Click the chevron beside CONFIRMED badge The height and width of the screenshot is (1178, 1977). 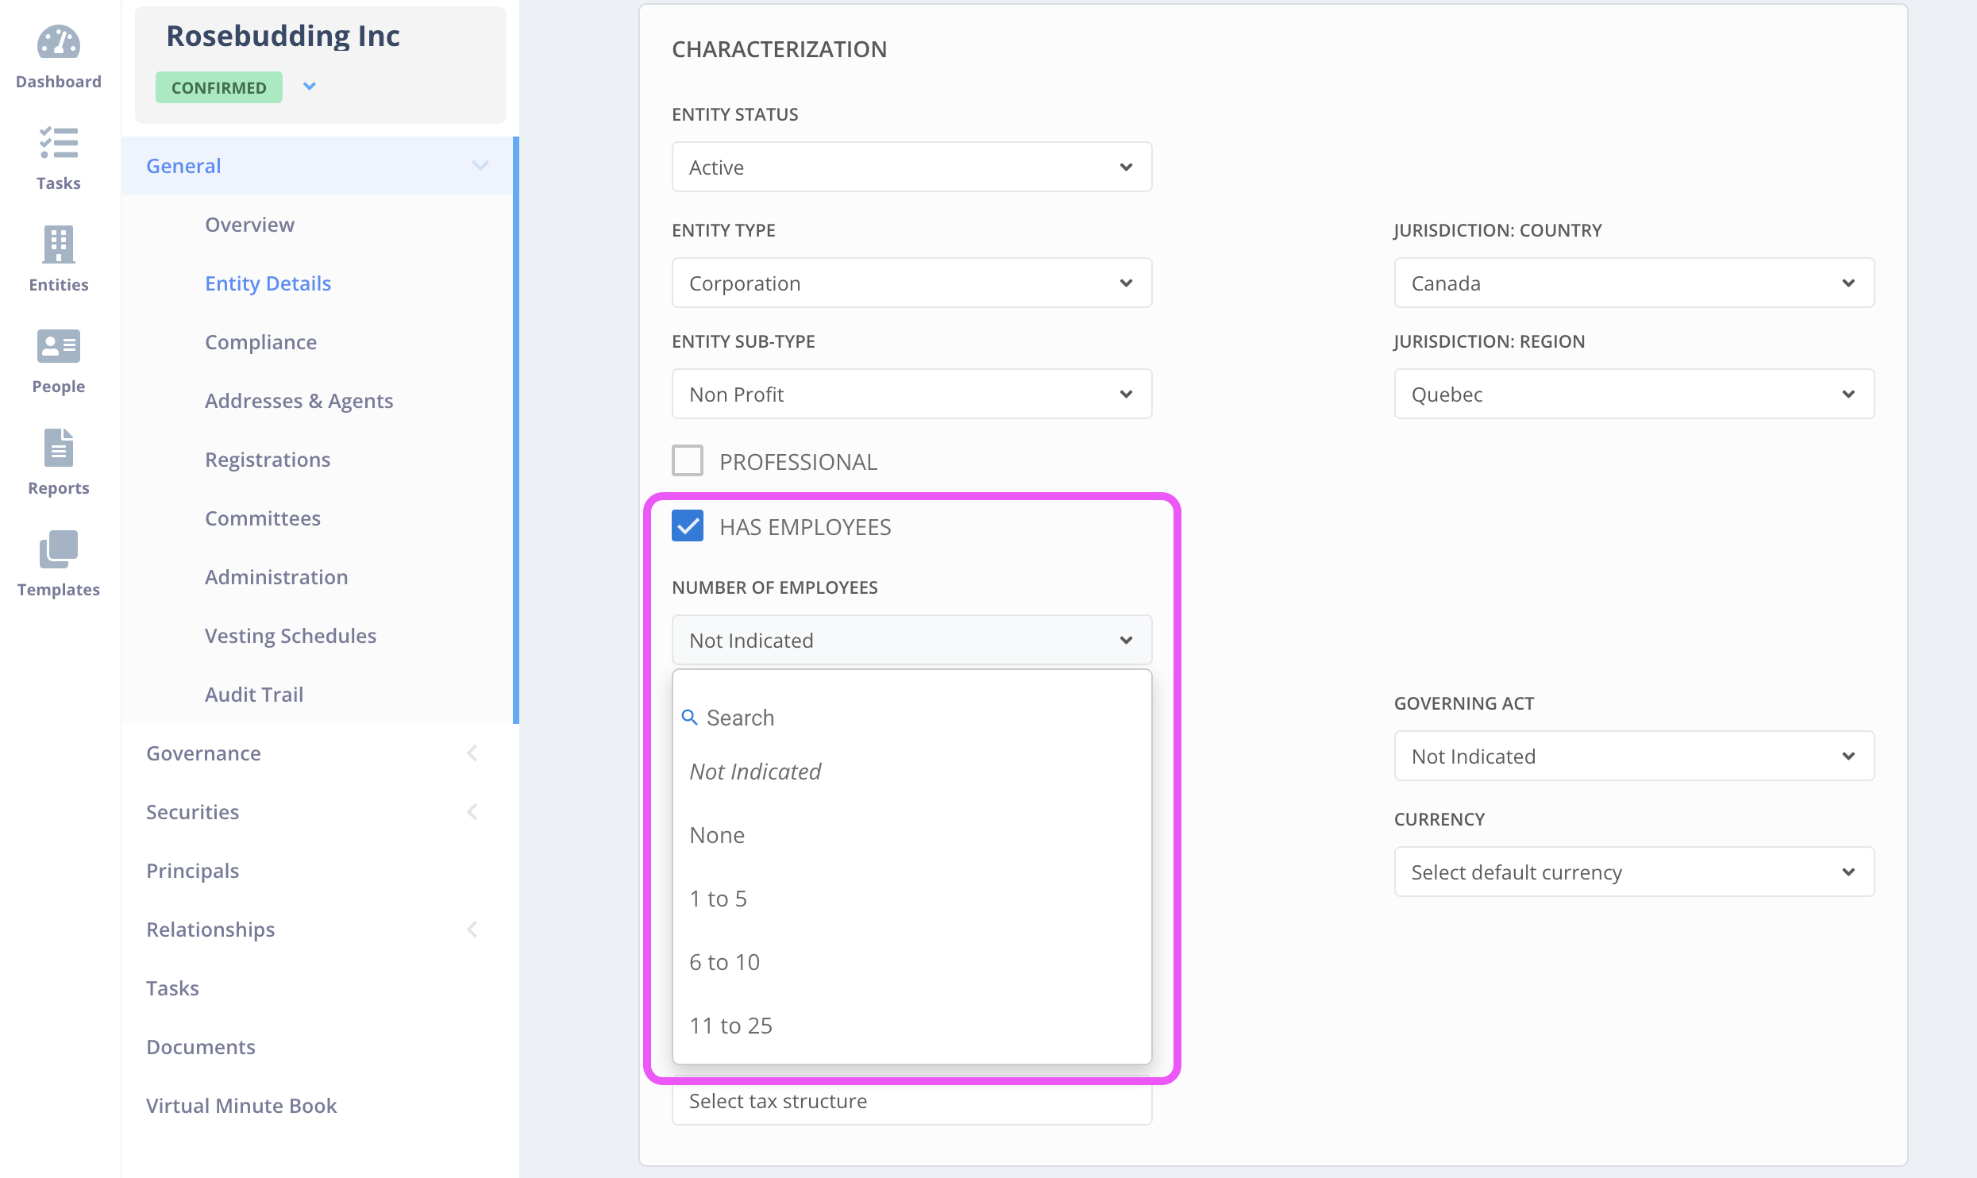310,87
